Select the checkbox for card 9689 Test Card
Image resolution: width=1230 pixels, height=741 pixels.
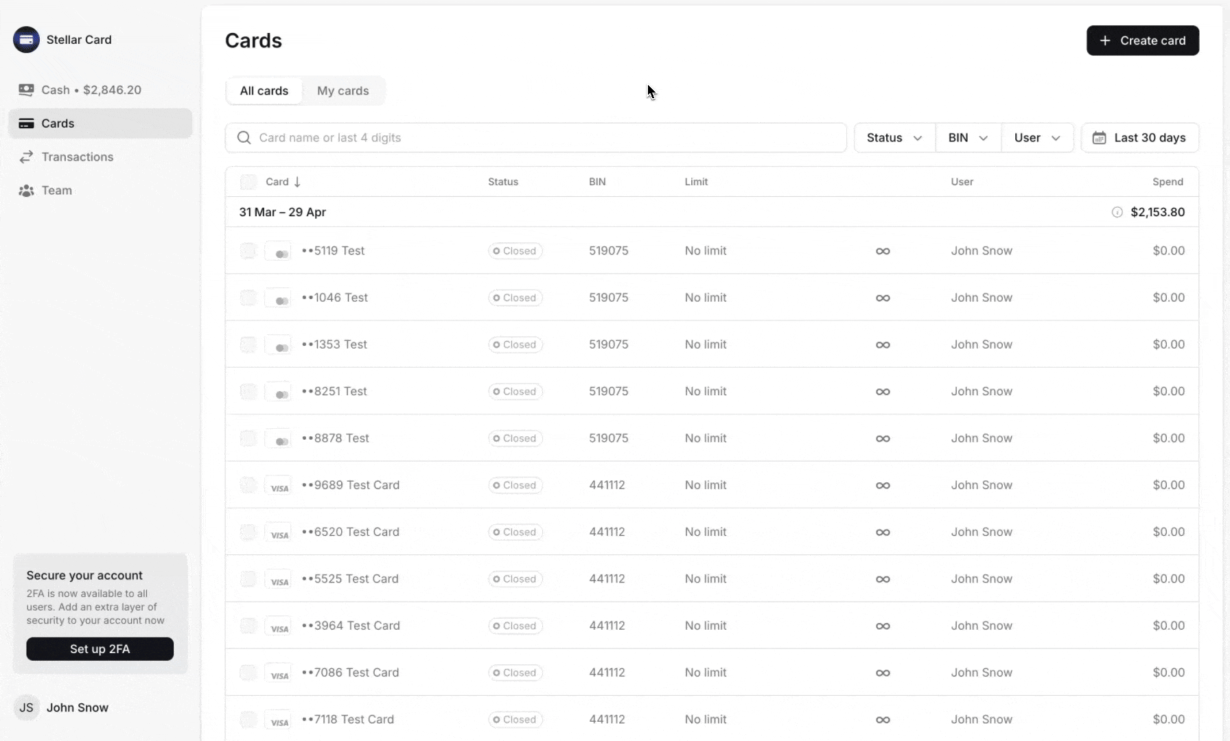(x=248, y=485)
